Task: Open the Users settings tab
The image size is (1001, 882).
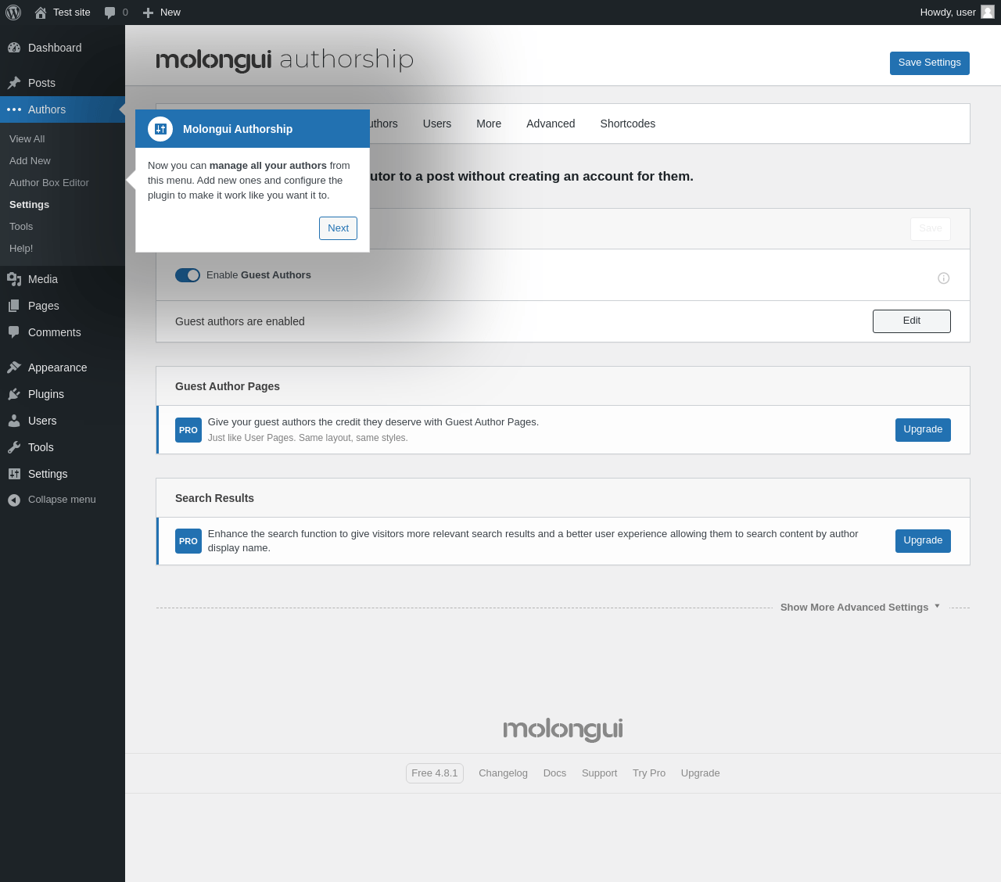Action: click(x=437, y=124)
